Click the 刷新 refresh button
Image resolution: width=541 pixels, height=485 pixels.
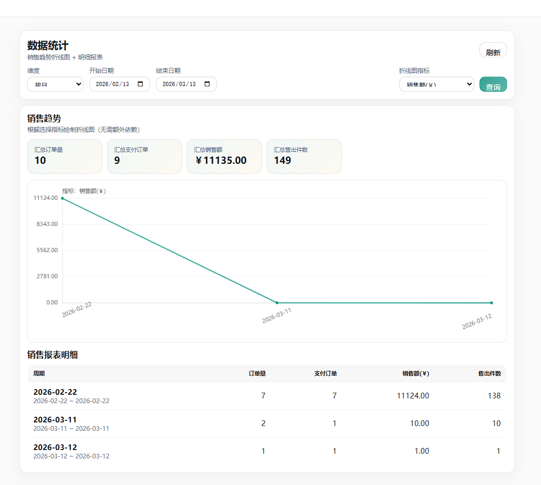(x=493, y=51)
